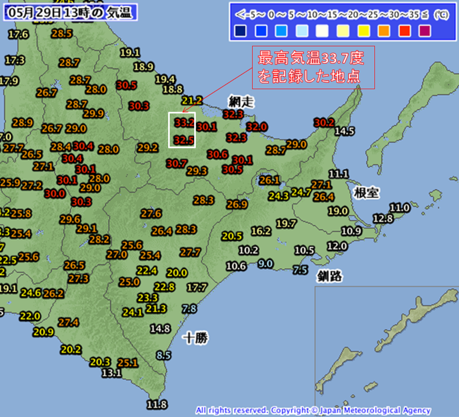Click the 24.3 temperature reading
Viewport: 459px width, 417px height.
(x=279, y=196)
